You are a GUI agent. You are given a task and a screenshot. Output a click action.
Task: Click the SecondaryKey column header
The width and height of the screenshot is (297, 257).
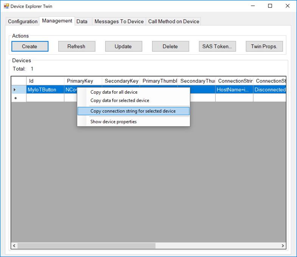point(121,81)
